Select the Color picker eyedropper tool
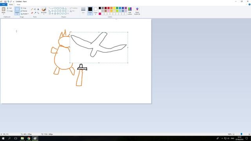This screenshot has height=141, width=251. pos(35,13)
